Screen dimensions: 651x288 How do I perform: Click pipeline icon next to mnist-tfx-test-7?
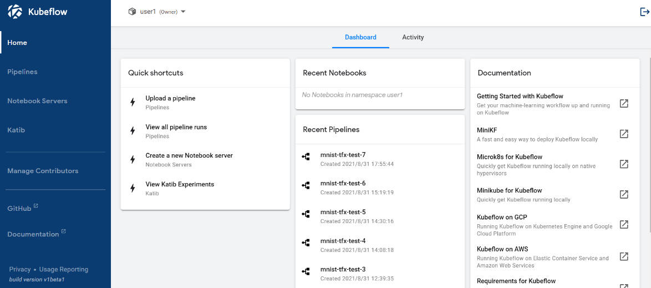(306, 157)
